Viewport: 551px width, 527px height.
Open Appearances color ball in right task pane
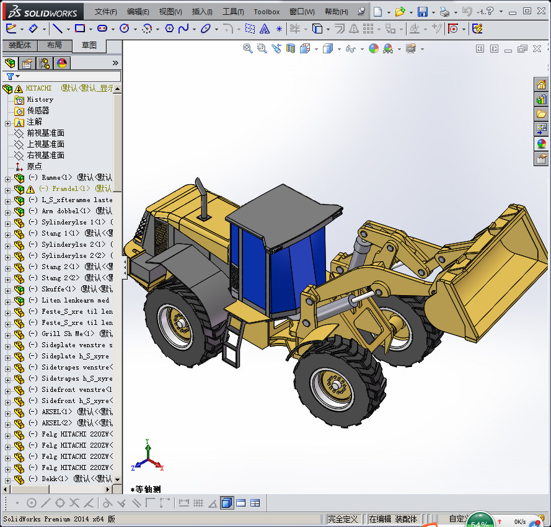pyautogui.click(x=541, y=144)
